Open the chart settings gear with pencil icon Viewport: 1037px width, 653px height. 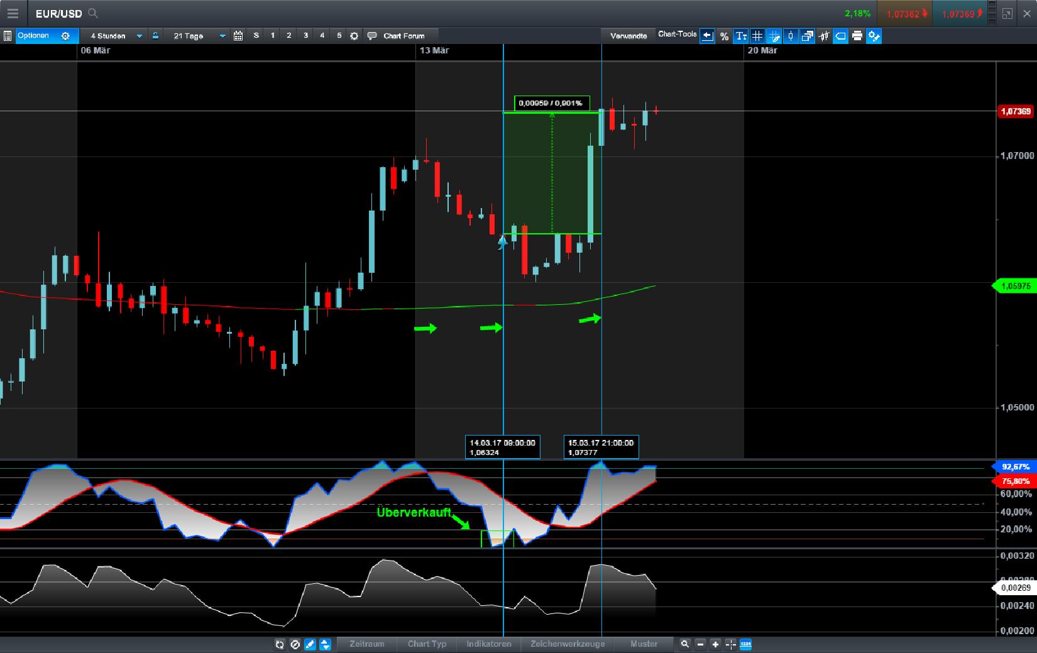tap(874, 36)
